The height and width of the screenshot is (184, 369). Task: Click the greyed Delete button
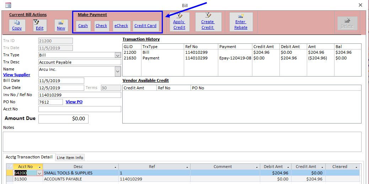point(347,23)
